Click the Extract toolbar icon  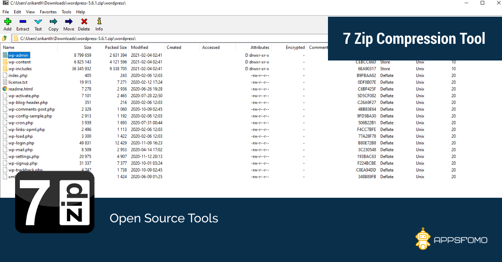pos(23,24)
